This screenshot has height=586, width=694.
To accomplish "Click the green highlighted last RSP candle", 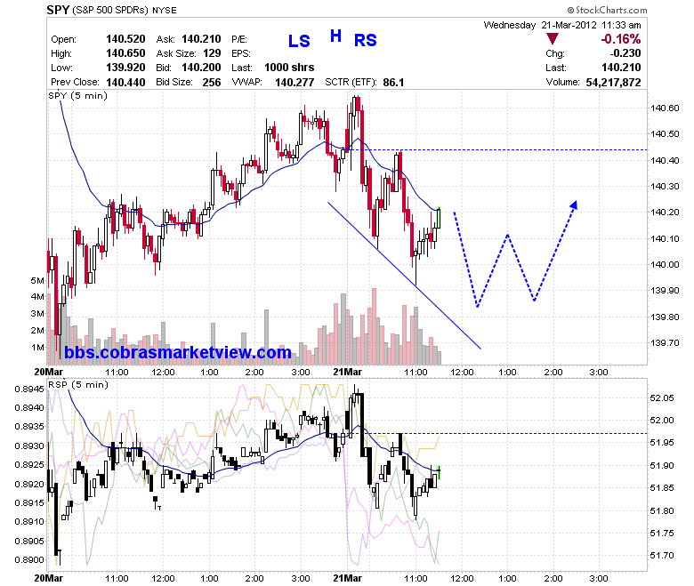I will pyautogui.click(x=439, y=472).
